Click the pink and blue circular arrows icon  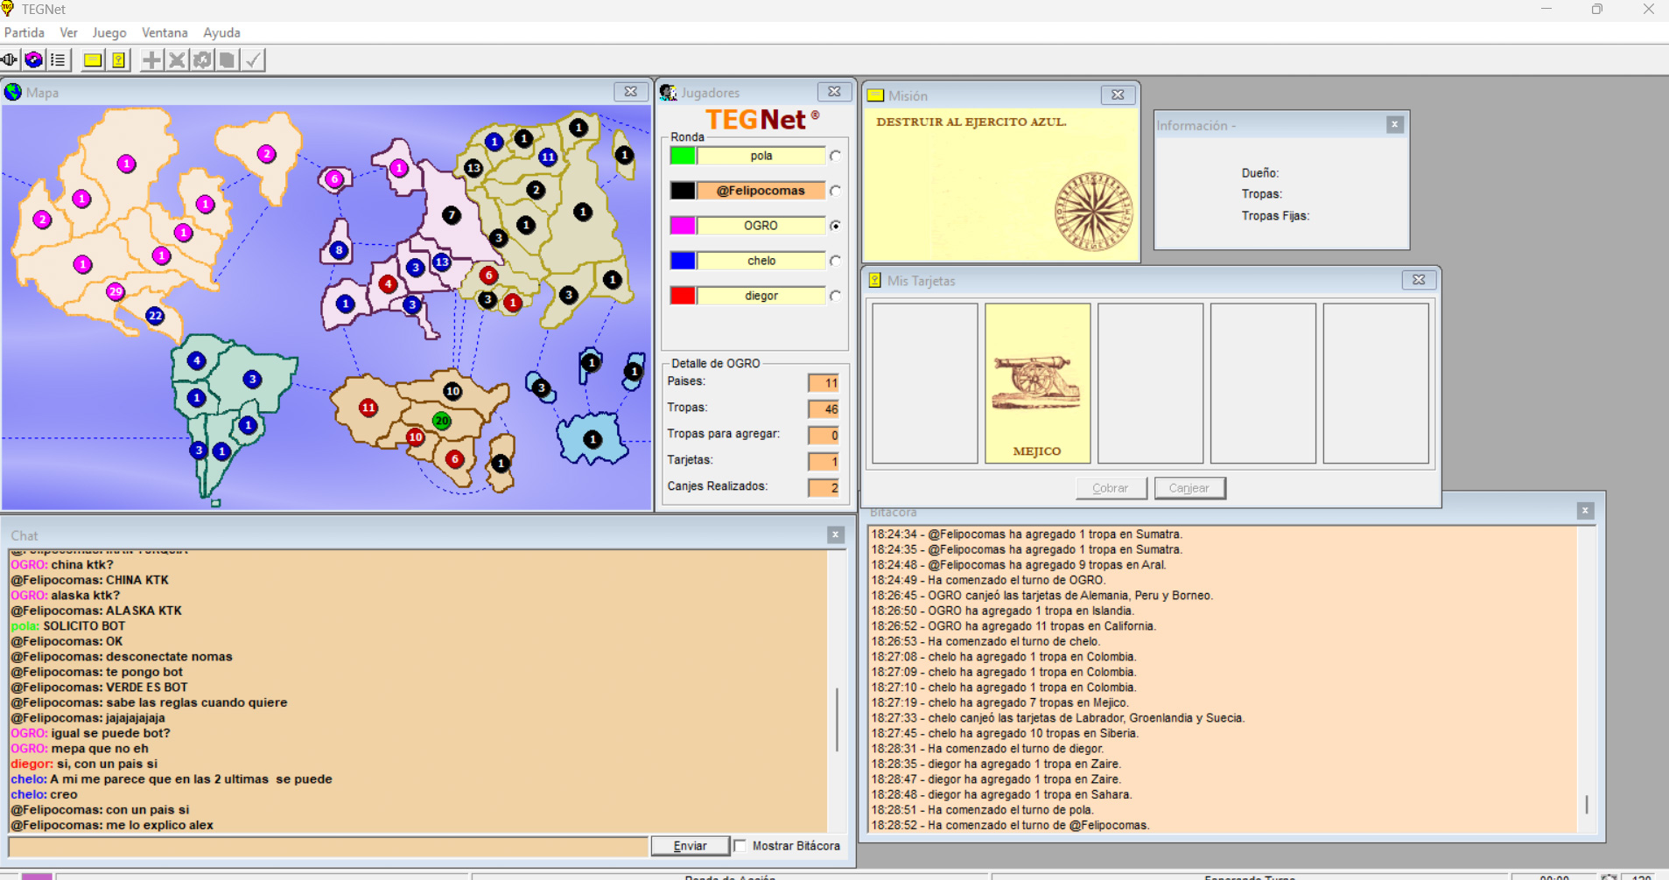coord(34,59)
